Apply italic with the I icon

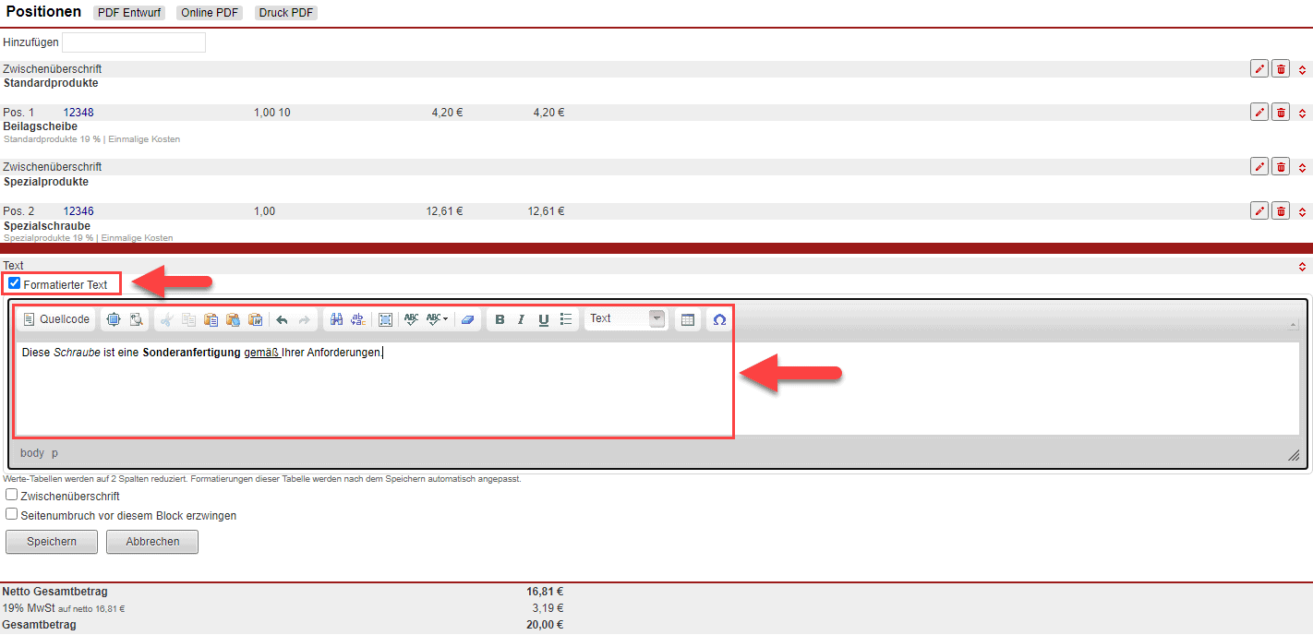click(x=521, y=319)
